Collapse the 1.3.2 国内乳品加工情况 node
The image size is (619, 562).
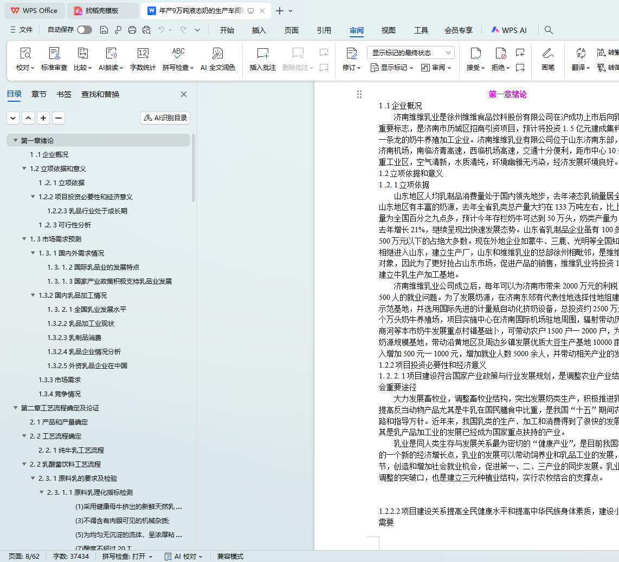pyautogui.click(x=33, y=296)
